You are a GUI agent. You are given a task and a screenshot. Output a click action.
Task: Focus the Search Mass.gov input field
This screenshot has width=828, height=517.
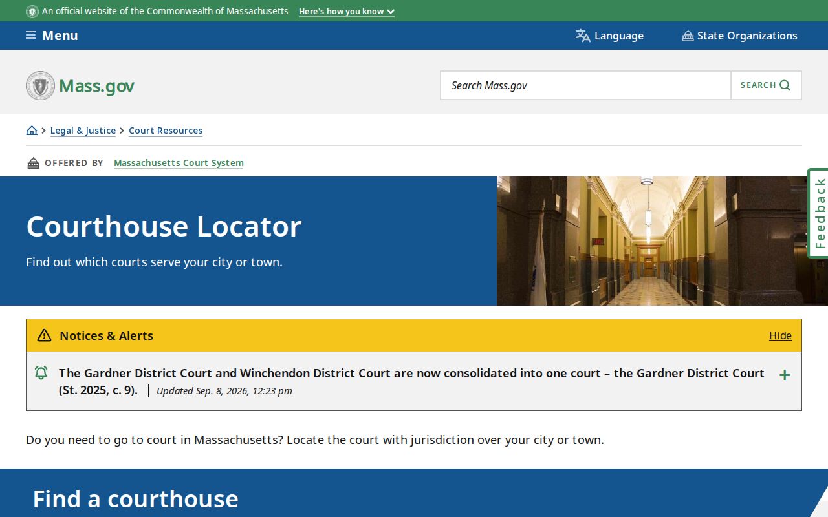[x=585, y=85]
